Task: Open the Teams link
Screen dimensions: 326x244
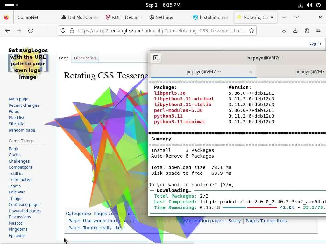Action: coord(15,186)
